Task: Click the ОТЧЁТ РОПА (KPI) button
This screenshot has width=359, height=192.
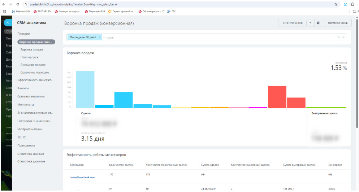Action: pos(293,23)
